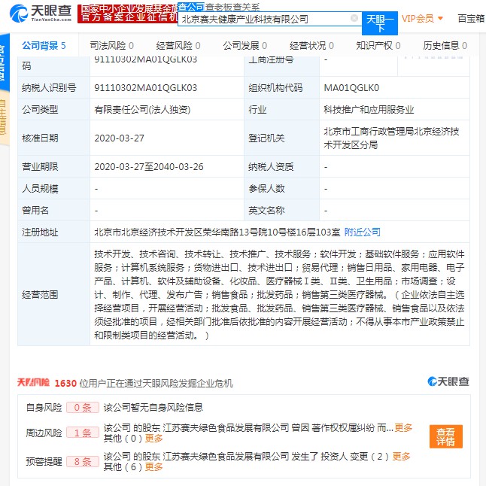
Task: Open the VIP会员 dropdown menu
Action: coord(422,19)
